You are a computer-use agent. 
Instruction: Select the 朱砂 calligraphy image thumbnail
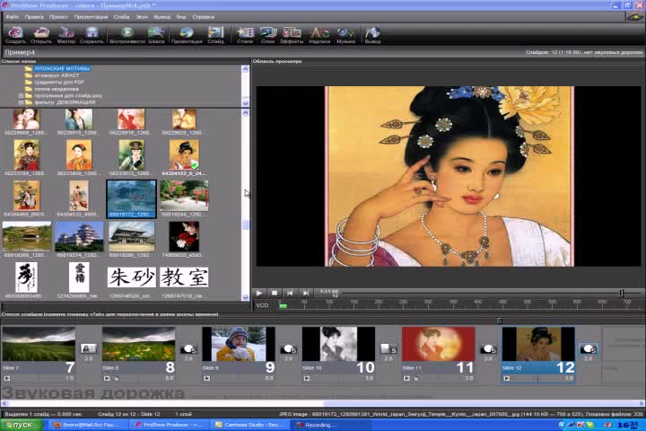(132, 277)
